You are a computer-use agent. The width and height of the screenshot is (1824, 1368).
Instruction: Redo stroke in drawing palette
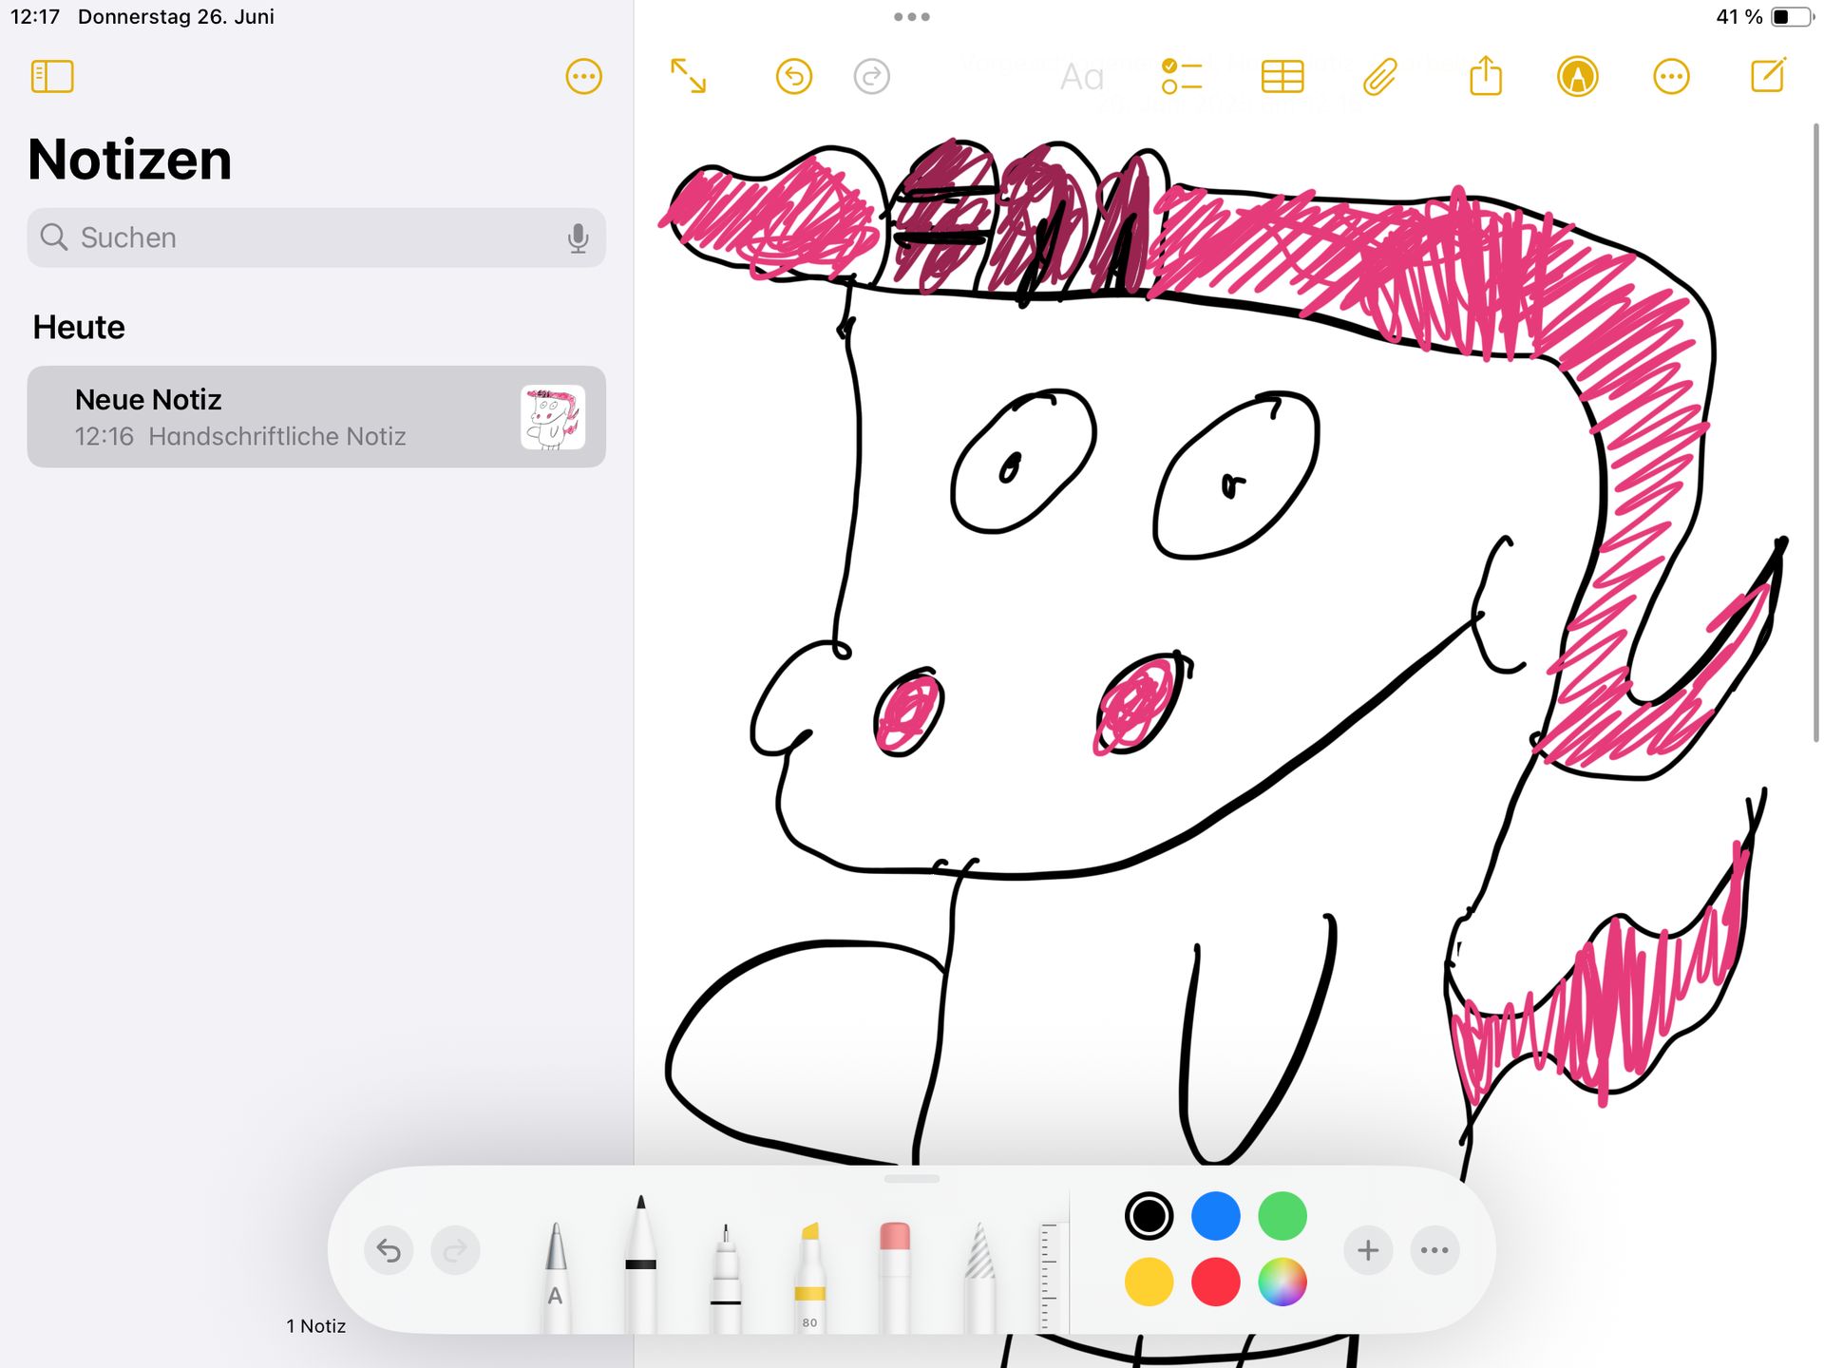[x=455, y=1250]
